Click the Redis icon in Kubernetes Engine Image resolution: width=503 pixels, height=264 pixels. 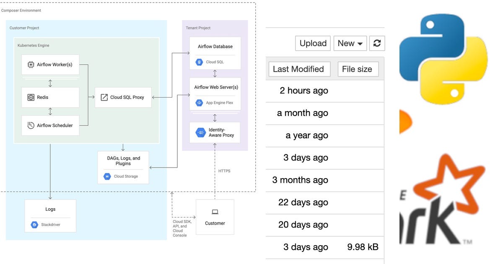click(x=31, y=97)
